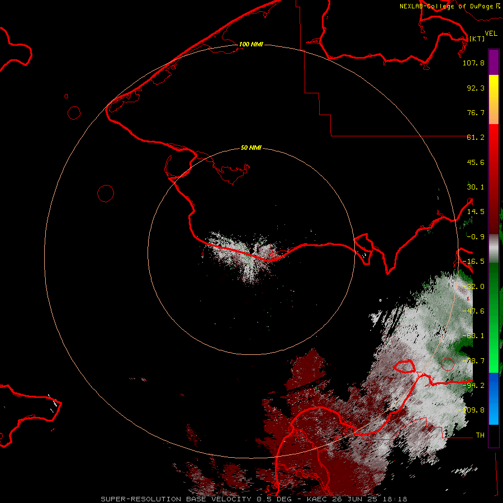Click the TH legend label

pos(480,435)
